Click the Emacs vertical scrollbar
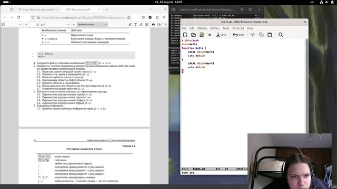Screen dimensions: 337x189 306,86
